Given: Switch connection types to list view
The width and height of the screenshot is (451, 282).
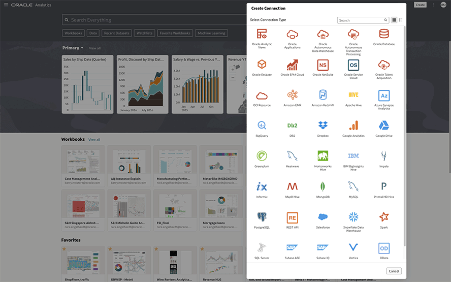Looking at the screenshot, I should (401, 20).
